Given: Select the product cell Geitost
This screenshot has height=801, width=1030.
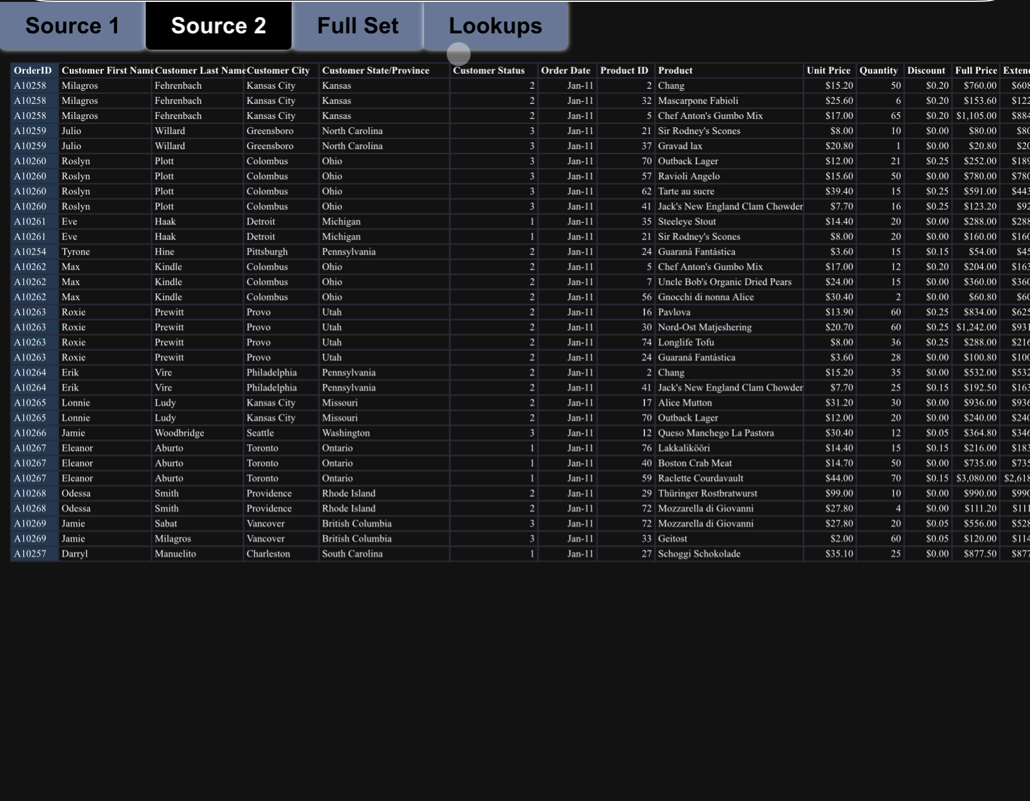Looking at the screenshot, I should coord(729,539).
